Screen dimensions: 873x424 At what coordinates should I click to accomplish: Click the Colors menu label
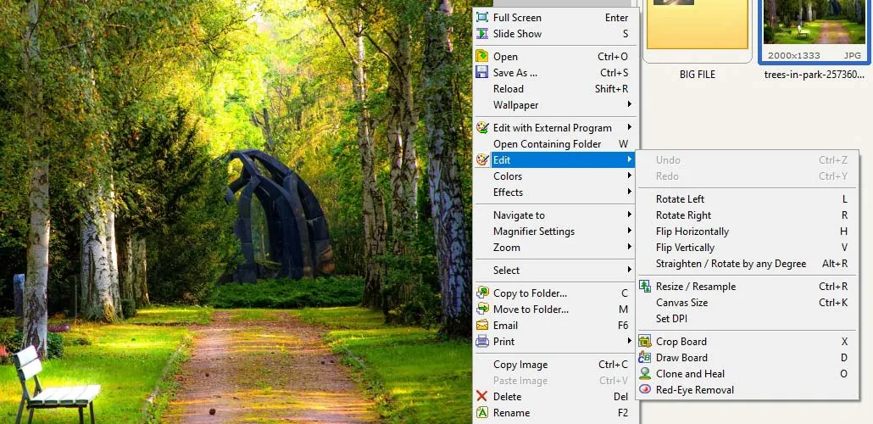508,176
